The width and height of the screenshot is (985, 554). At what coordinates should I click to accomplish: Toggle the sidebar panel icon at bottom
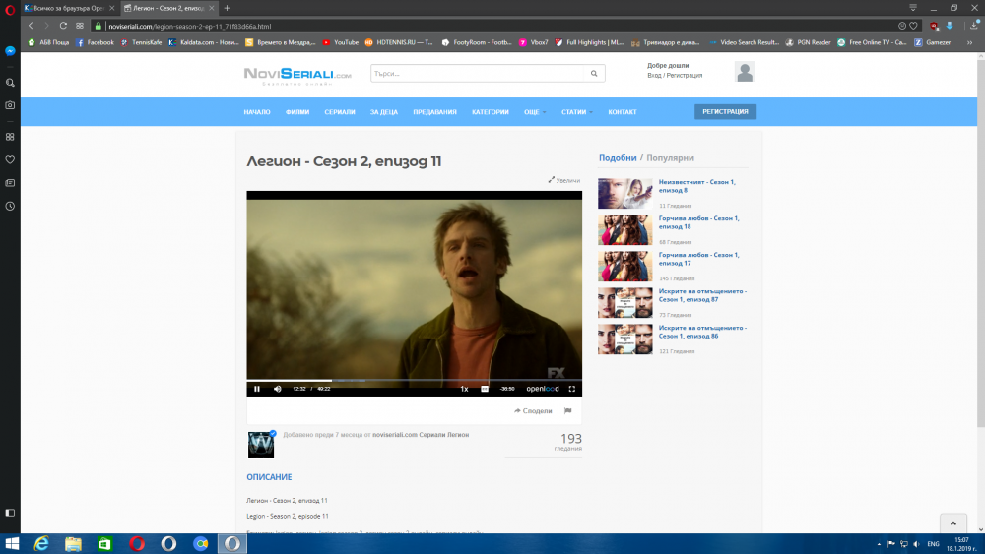point(10,513)
